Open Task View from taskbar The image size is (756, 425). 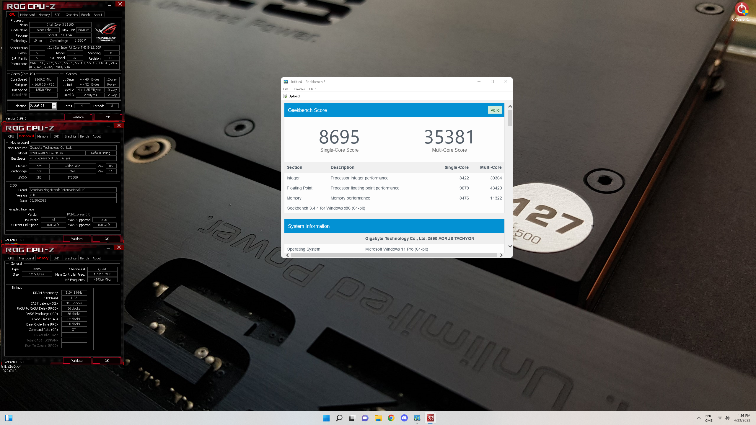click(351, 418)
